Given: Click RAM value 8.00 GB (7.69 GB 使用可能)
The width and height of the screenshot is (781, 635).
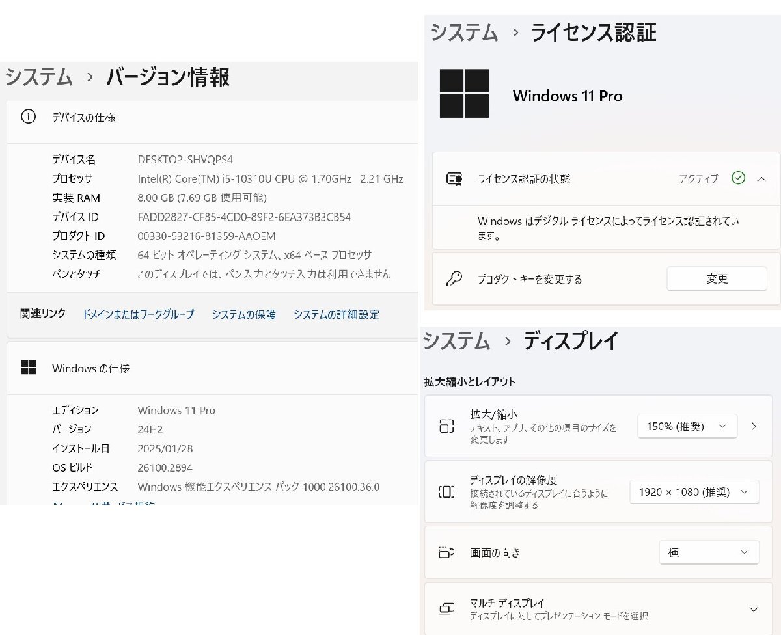Looking at the screenshot, I should (202, 198).
